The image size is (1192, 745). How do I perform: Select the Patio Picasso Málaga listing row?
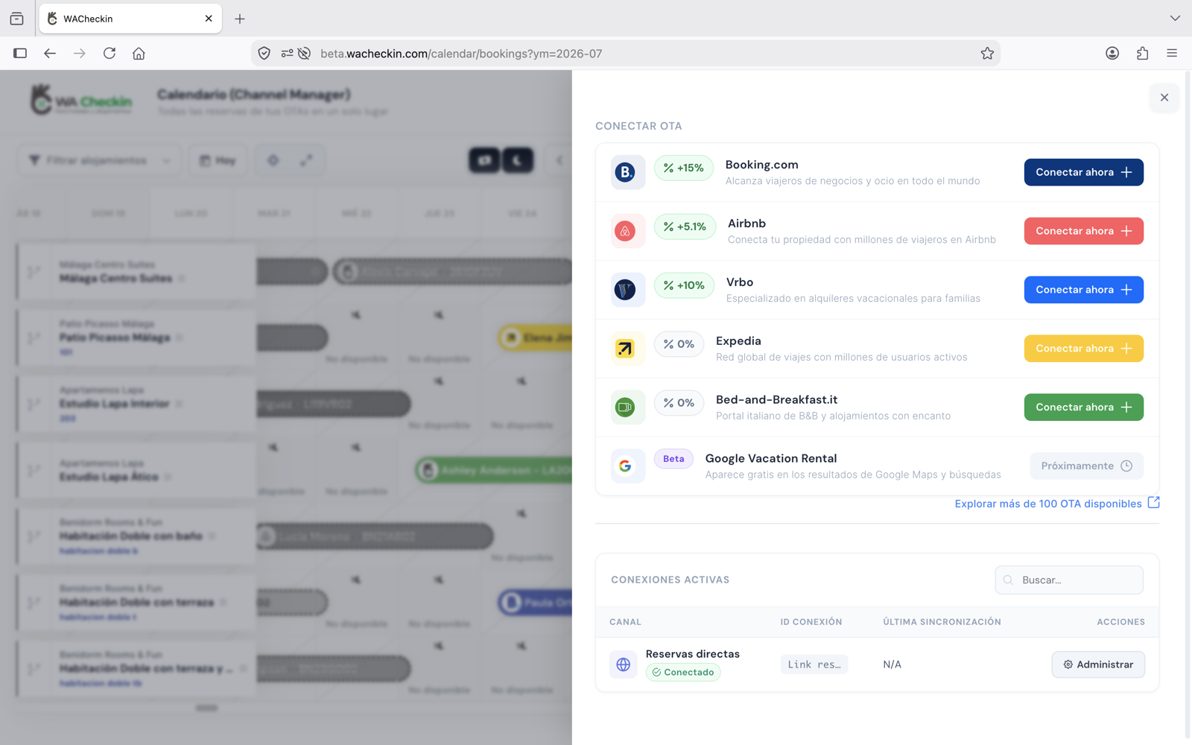click(x=136, y=338)
